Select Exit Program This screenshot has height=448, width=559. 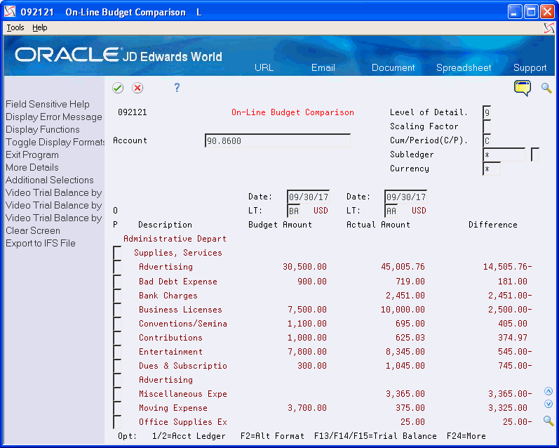coord(32,155)
